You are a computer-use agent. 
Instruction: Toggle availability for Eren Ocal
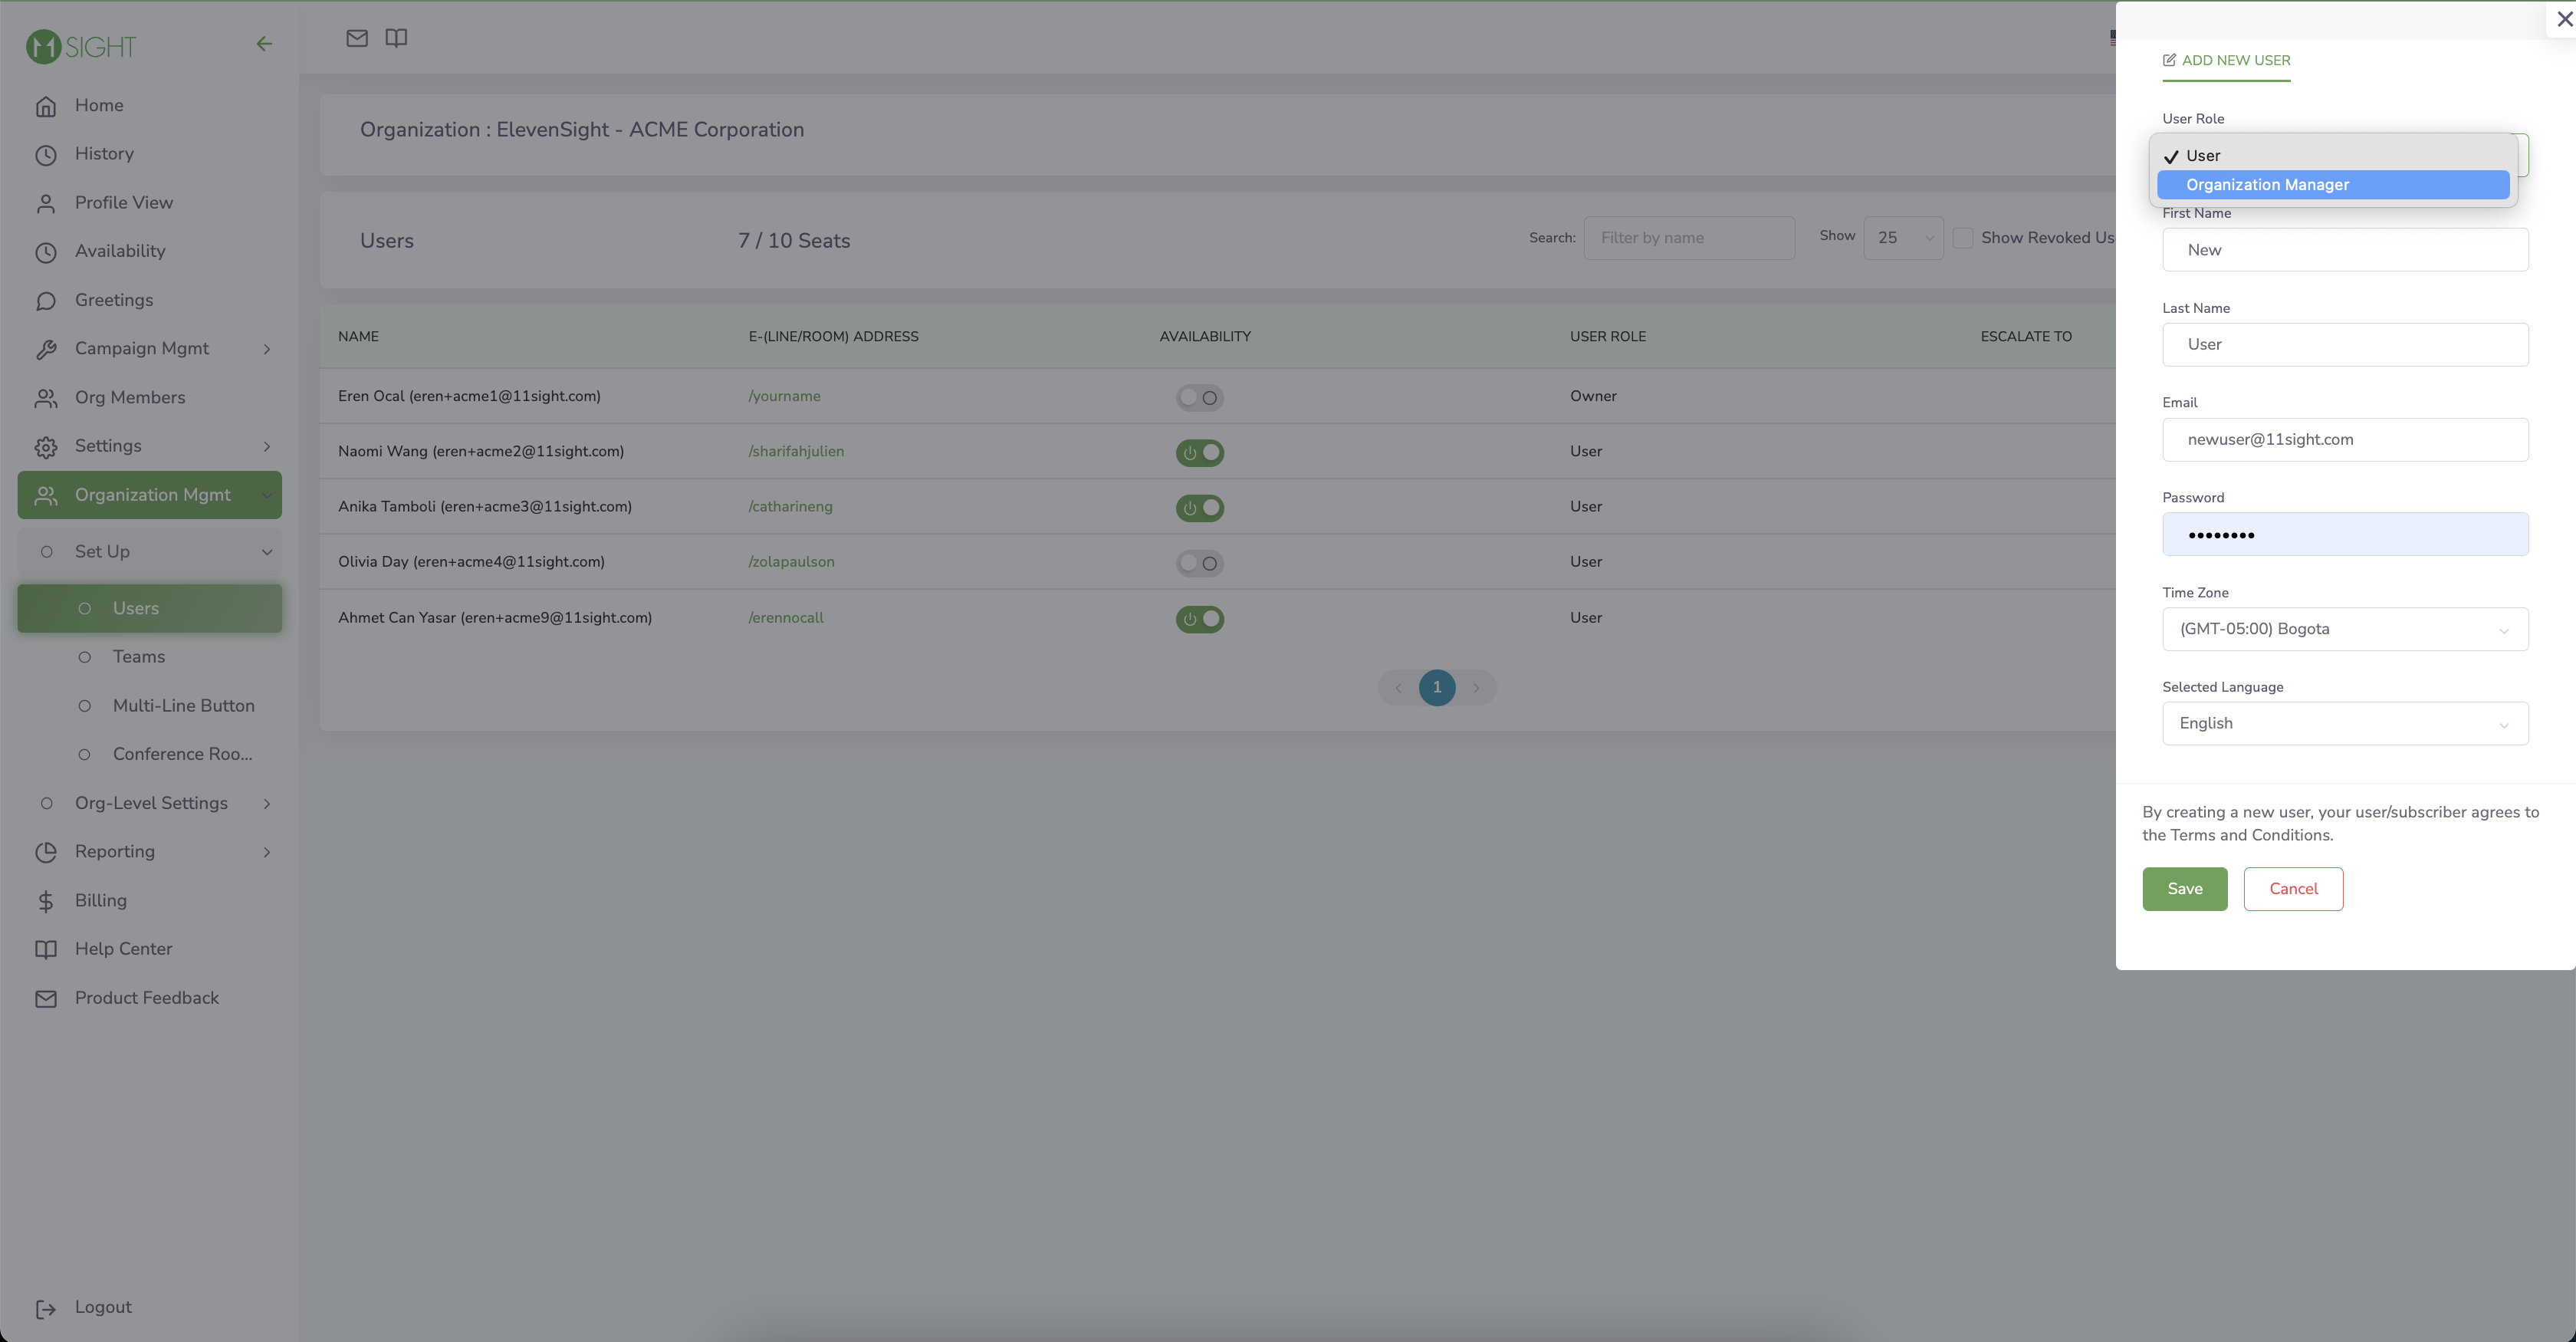tap(1199, 397)
